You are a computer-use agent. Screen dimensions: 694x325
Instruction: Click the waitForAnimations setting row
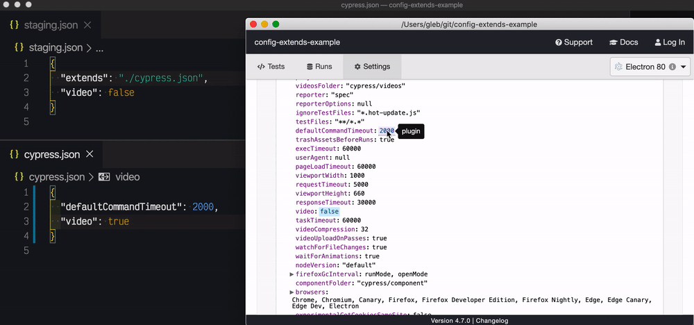click(x=337, y=256)
